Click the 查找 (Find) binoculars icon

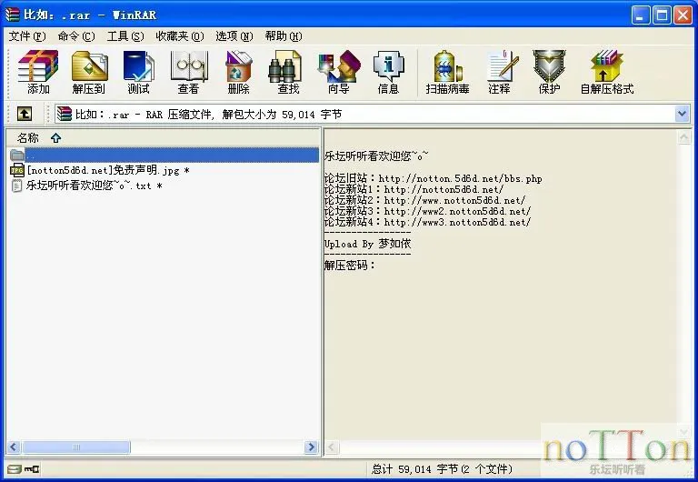tap(288, 72)
